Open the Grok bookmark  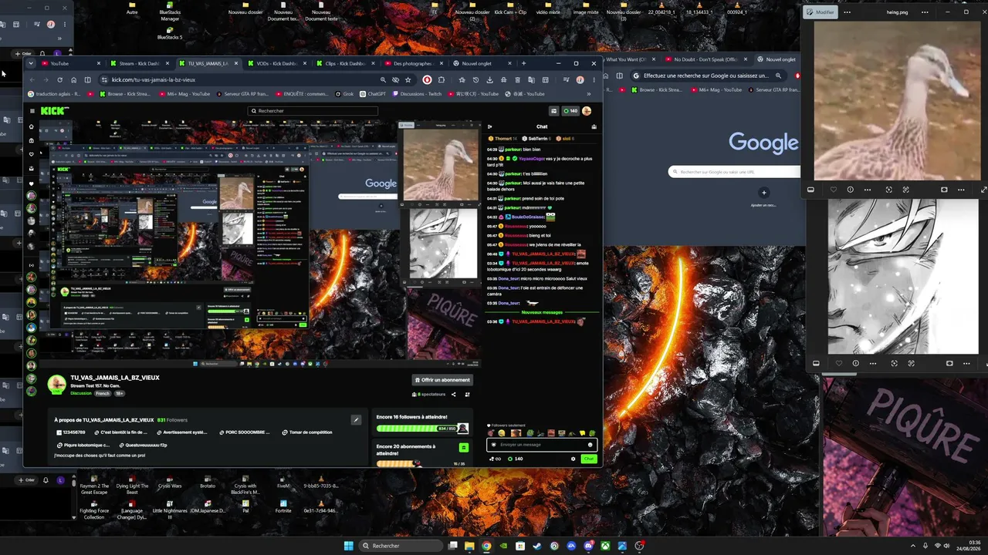click(x=345, y=94)
